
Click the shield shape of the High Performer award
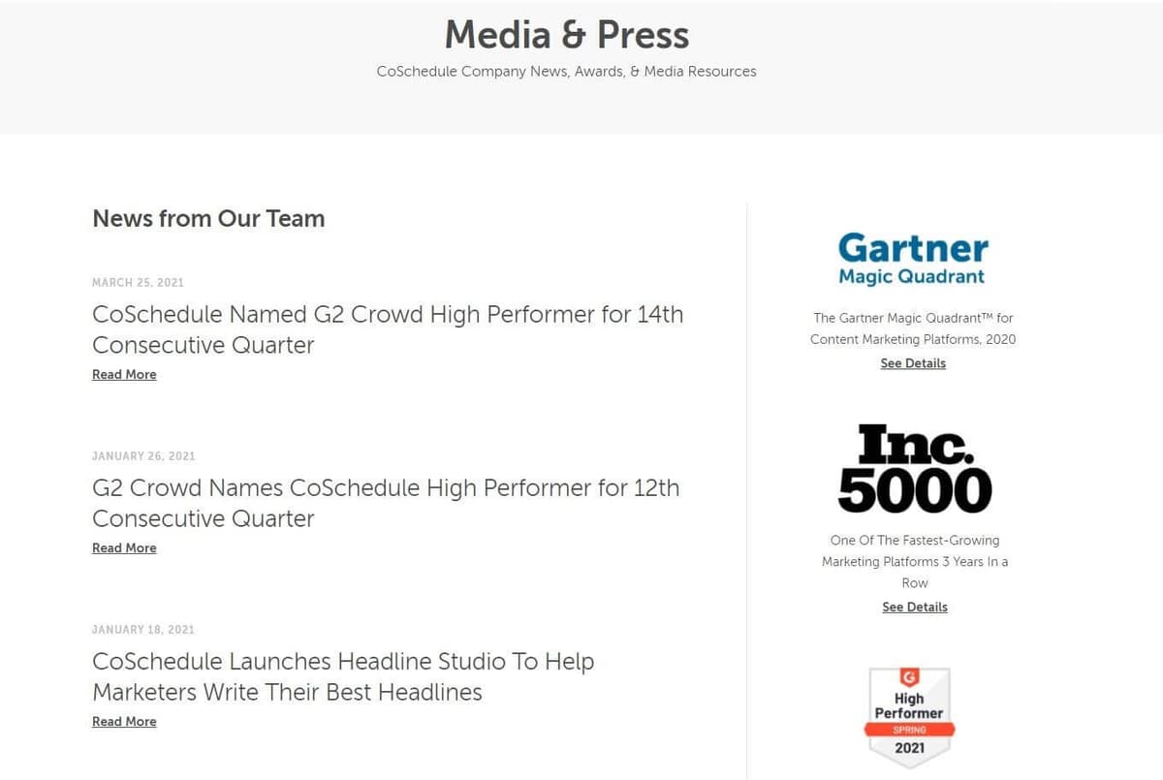pos(909,717)
